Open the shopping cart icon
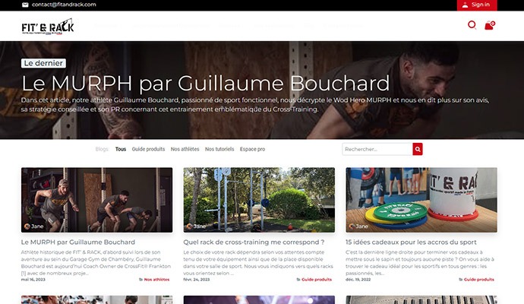The height and width of the screenshot is (304, 524). tap(490, 25)
